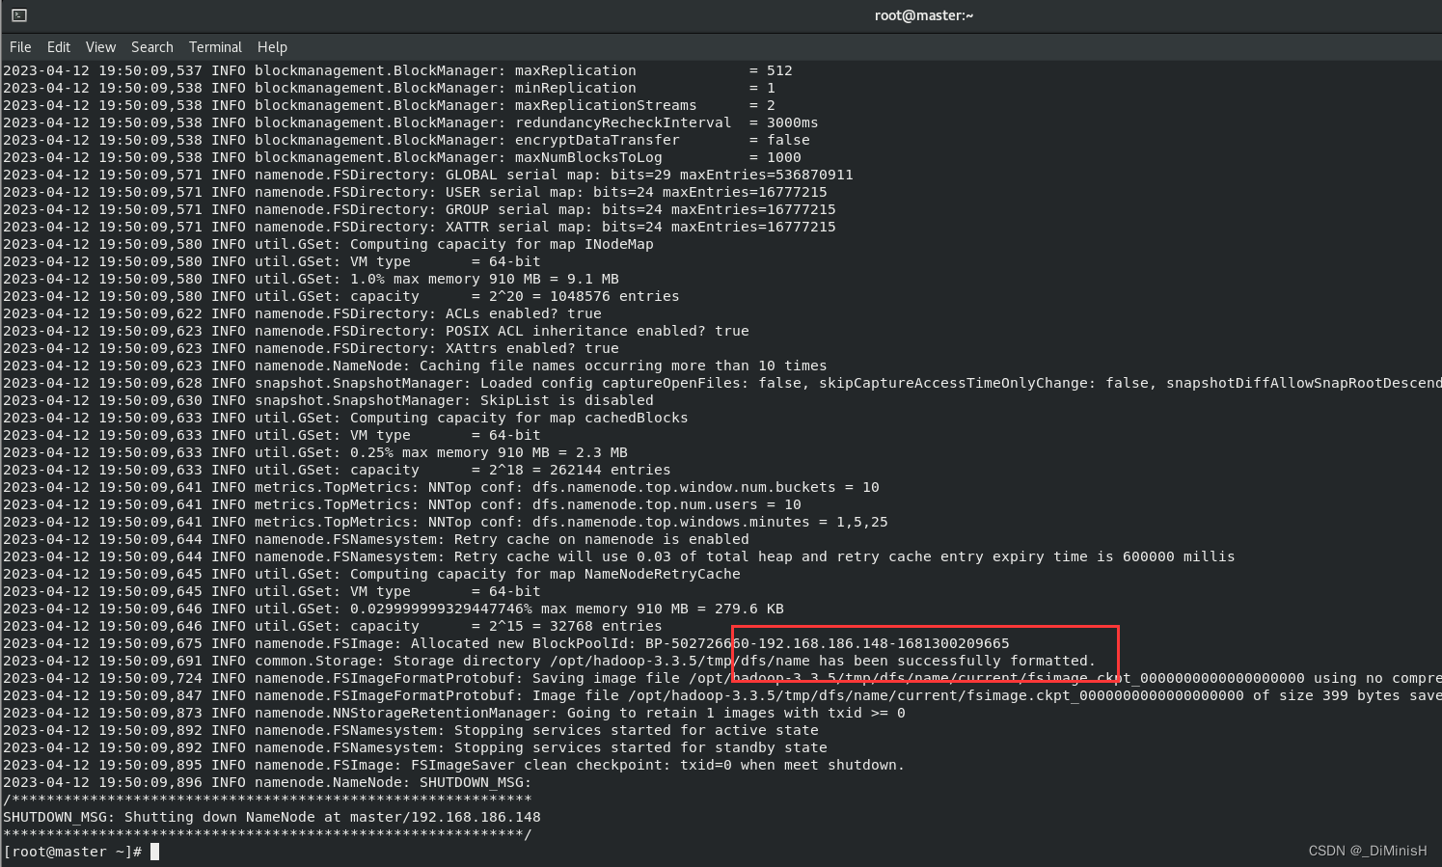Click the 'namenode.NameNode: SHUTDOWN_MSG:' log line

click(x=267, y=782)
